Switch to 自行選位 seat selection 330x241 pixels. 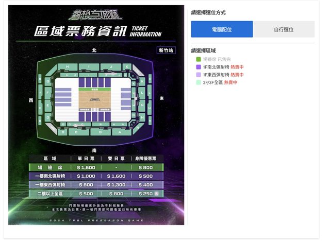tap(284, 29)
